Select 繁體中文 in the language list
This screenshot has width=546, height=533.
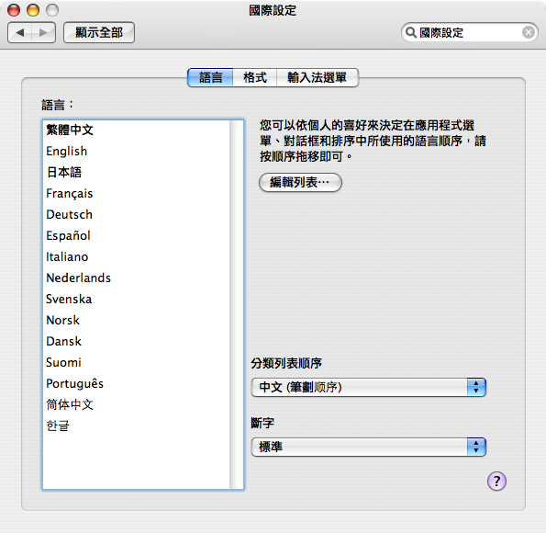point(136,130)
